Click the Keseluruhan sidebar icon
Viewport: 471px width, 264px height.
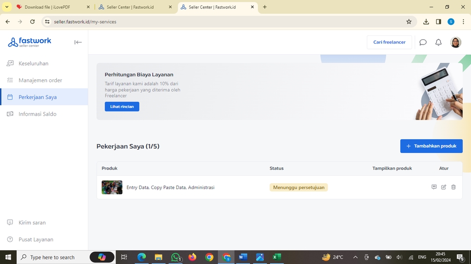click(x=10, y=63)
